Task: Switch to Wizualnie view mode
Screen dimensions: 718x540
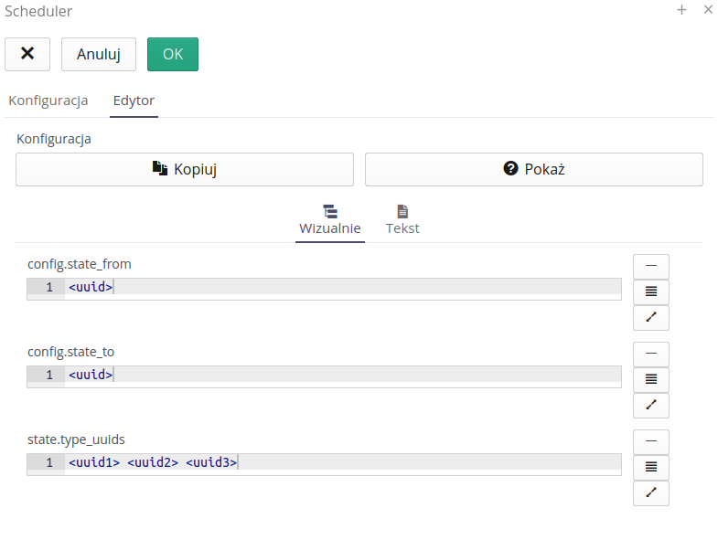Action: pos(330,220)
